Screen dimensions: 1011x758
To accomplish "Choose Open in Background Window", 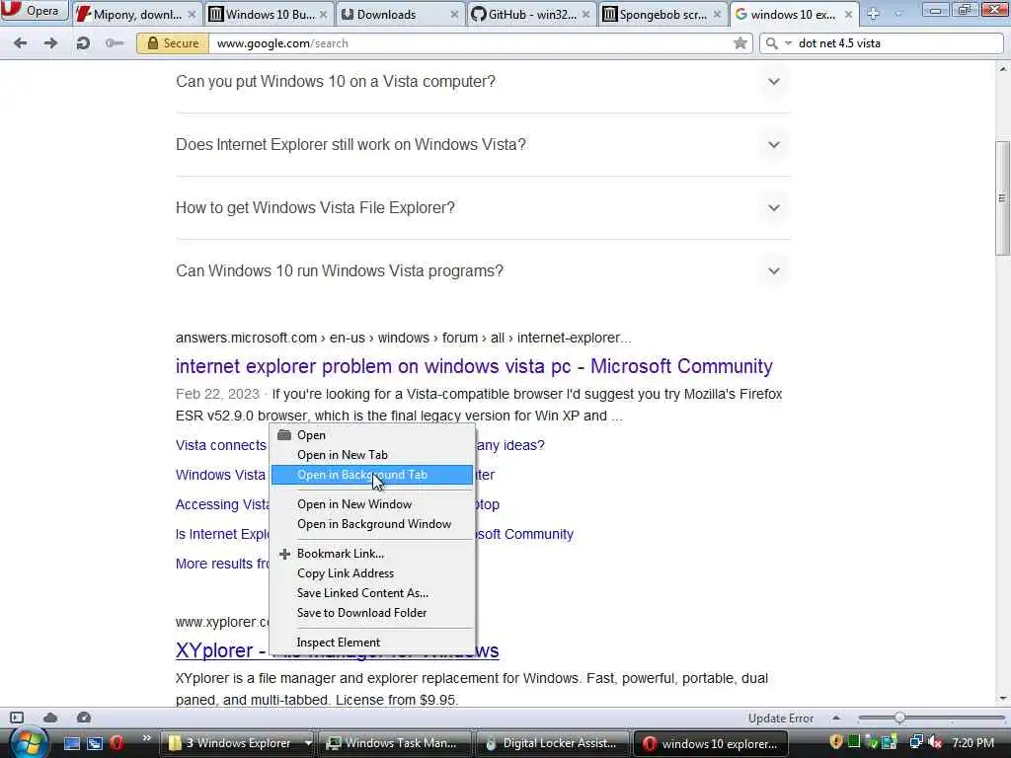I will point(371,524).
